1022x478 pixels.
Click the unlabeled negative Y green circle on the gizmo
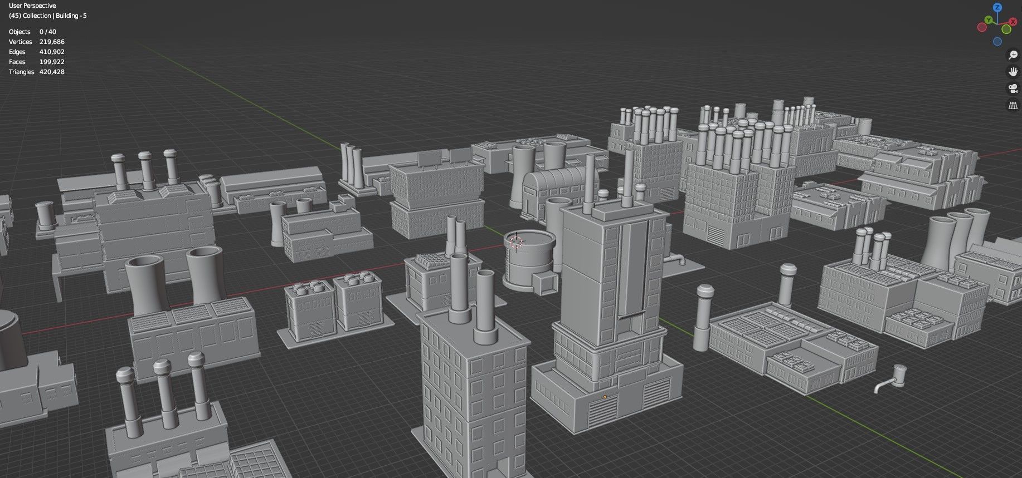click(1006, 29)
